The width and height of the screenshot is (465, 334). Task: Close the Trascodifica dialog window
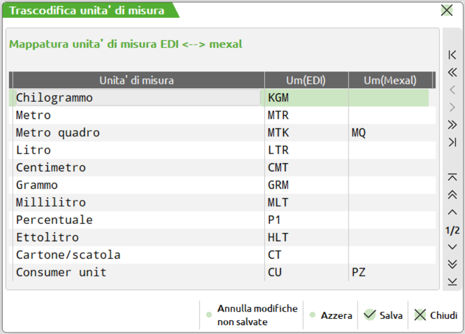[x=447, y=10]
